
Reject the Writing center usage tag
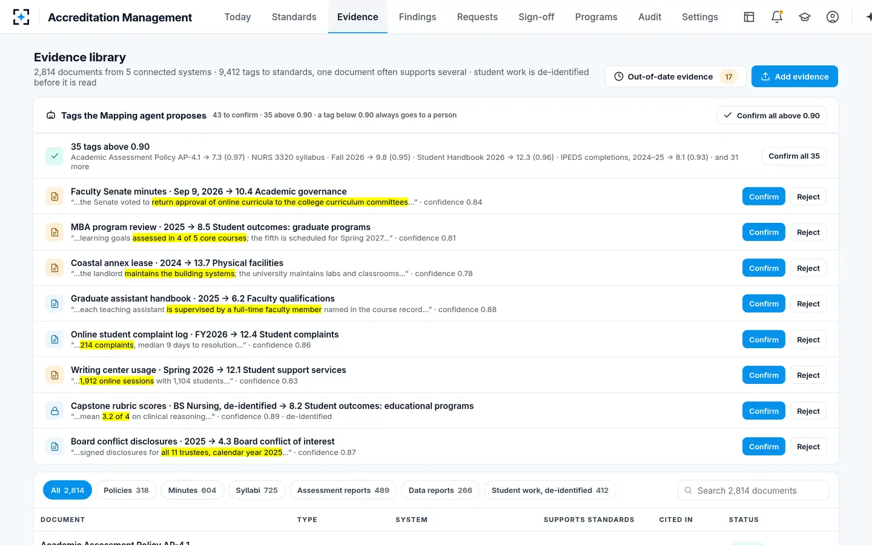(808, 375)
